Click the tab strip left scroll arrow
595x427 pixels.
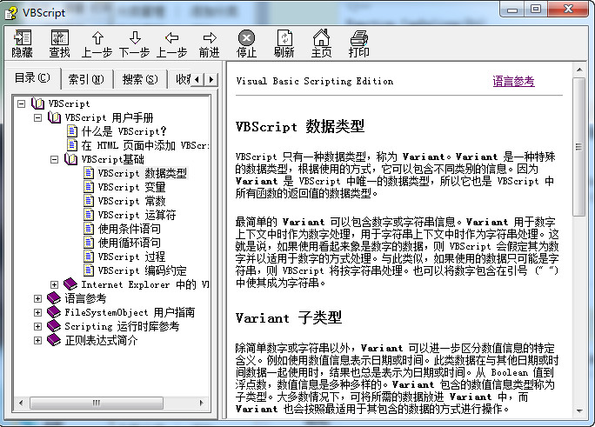click(x=197, y=80)
